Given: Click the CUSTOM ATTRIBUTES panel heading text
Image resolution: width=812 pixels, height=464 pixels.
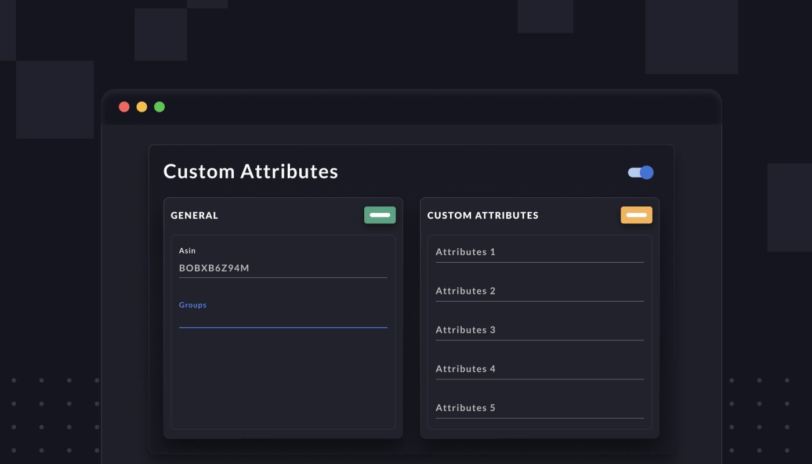Looking at the screenshot, I should point(483,215).
